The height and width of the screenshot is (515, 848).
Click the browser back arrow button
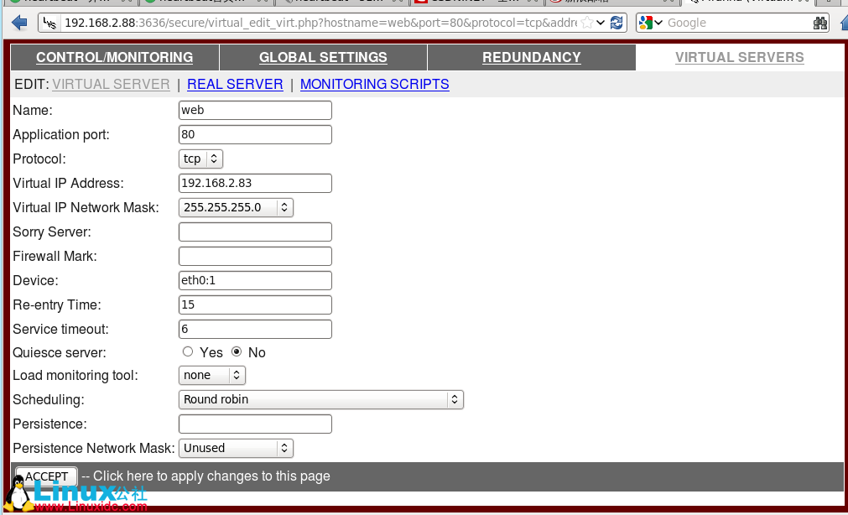click(x=19, y=23)
